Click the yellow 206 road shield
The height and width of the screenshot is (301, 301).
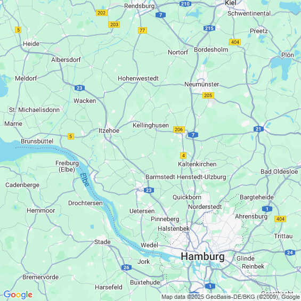pyautogui.click(x=179, y=129)
